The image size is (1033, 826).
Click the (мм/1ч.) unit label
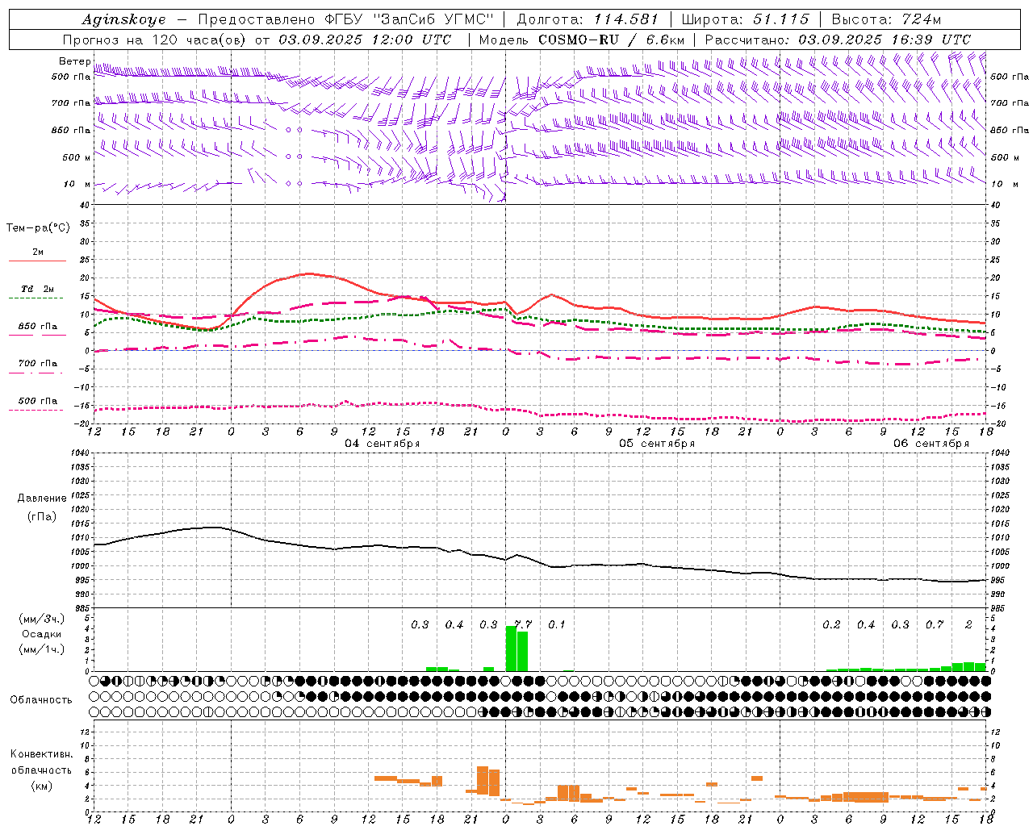coord(42,649)
